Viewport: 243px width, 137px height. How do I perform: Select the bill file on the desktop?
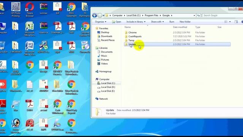coord(57,8)
